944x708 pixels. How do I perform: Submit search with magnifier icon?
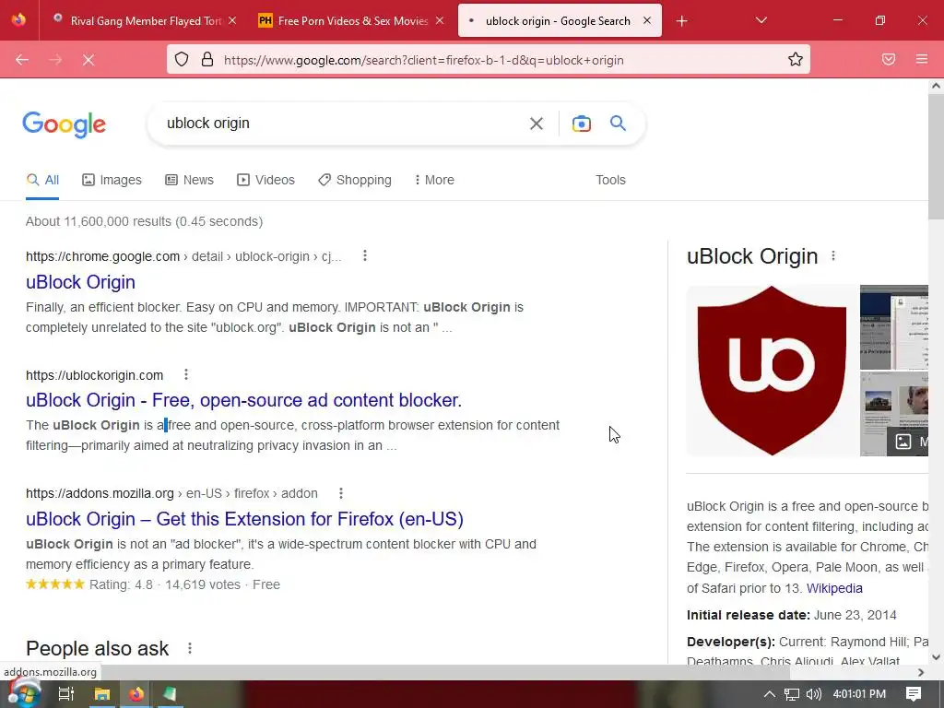click(x=618, y=124)
